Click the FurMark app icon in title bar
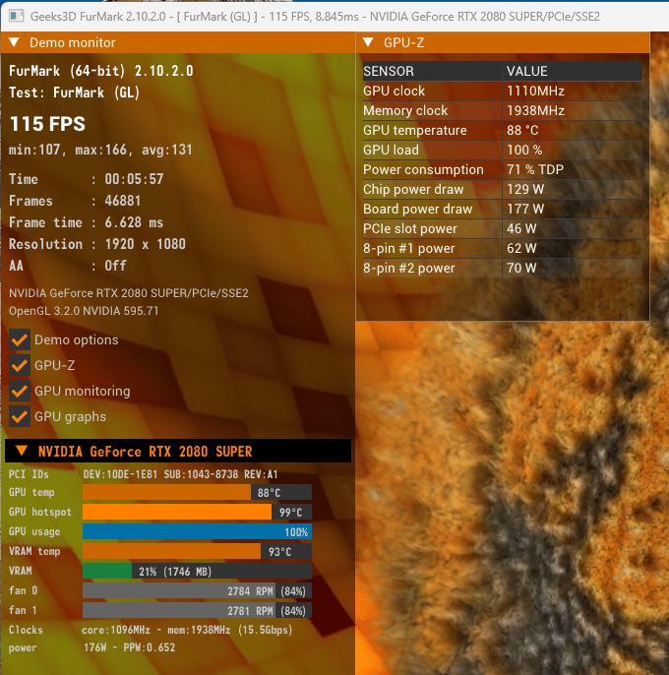The image size is (669, 675). 16,17
